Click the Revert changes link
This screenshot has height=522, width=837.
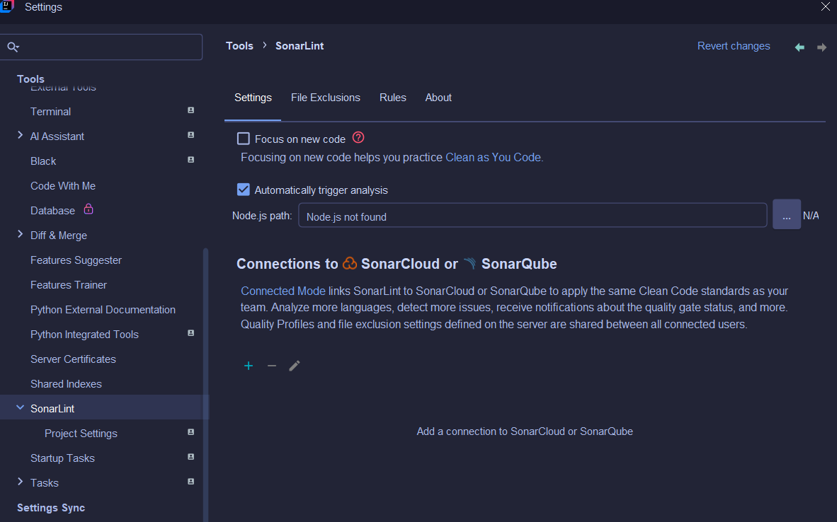pyautogui.click(x=734, y=47)
